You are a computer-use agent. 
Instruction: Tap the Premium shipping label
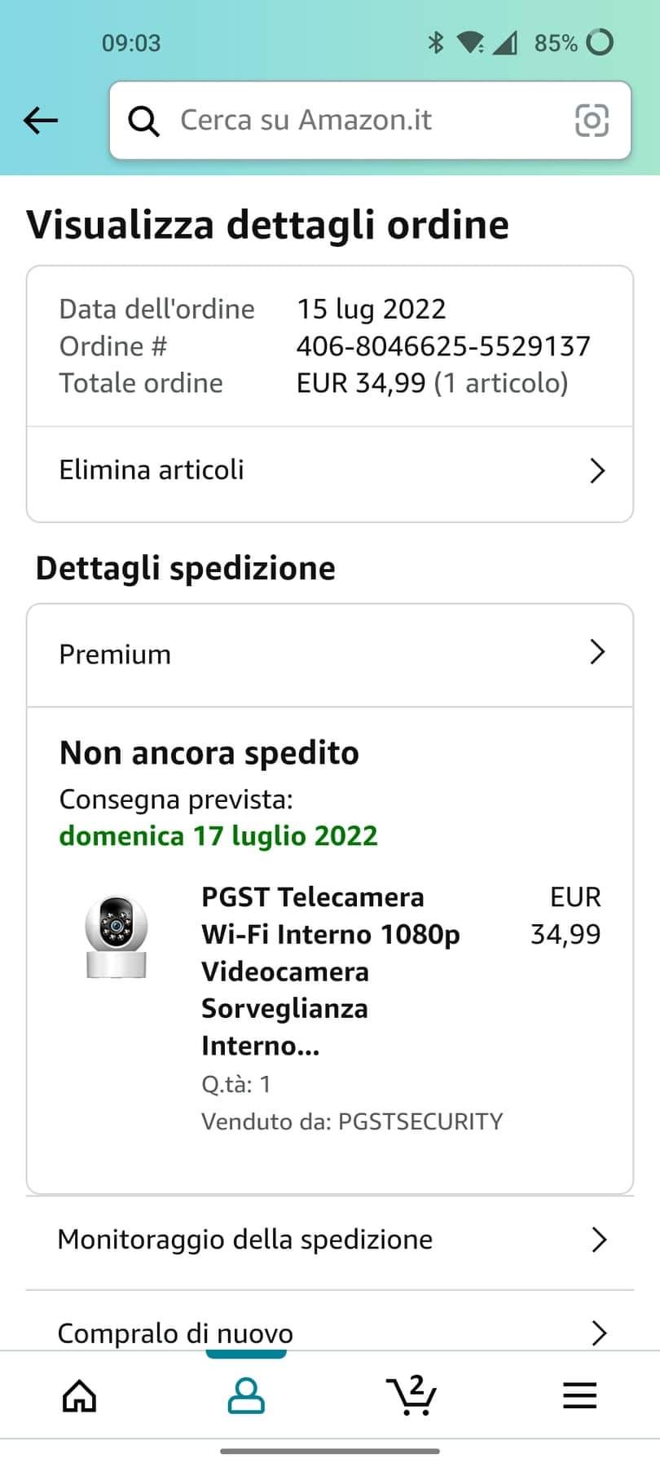[x=116, y=654]
